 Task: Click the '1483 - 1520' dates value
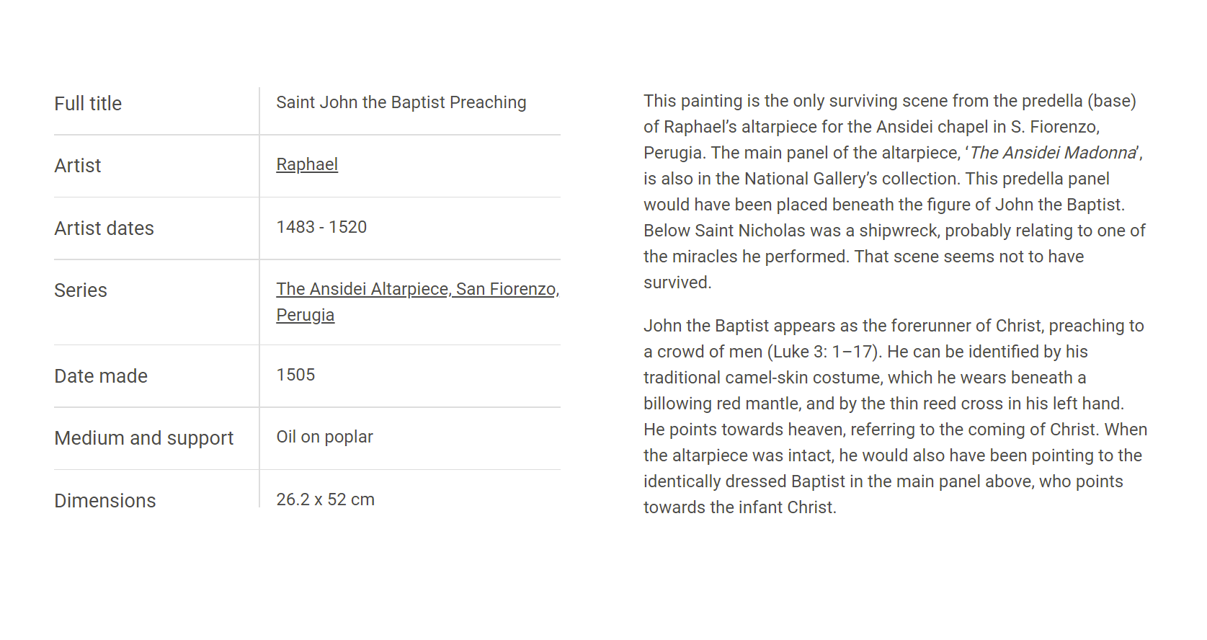pos(321,227)
